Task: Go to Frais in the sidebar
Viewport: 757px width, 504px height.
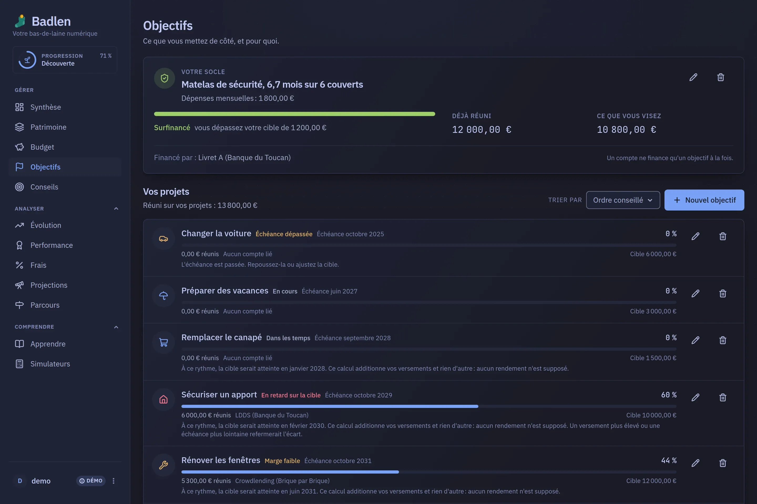Action: click(65, 265)
